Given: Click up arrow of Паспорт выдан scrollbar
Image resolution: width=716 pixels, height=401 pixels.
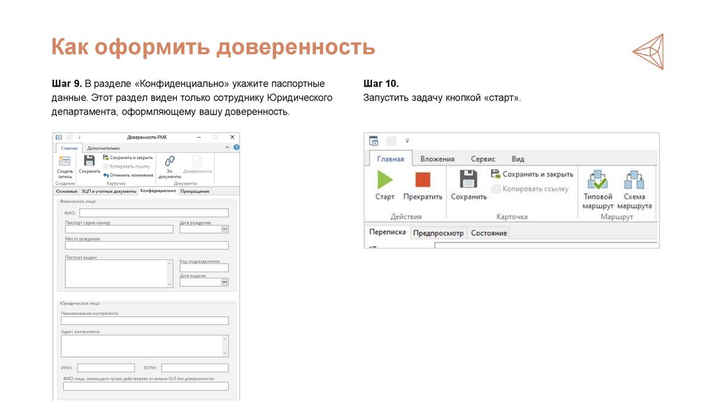Looking at the screenshot, I should (170, 263).
